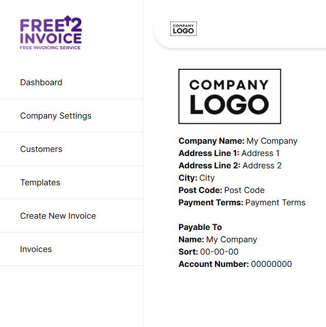Screen dimensions: 326x327
Task: Open the Invoices list
Action: 36,249
